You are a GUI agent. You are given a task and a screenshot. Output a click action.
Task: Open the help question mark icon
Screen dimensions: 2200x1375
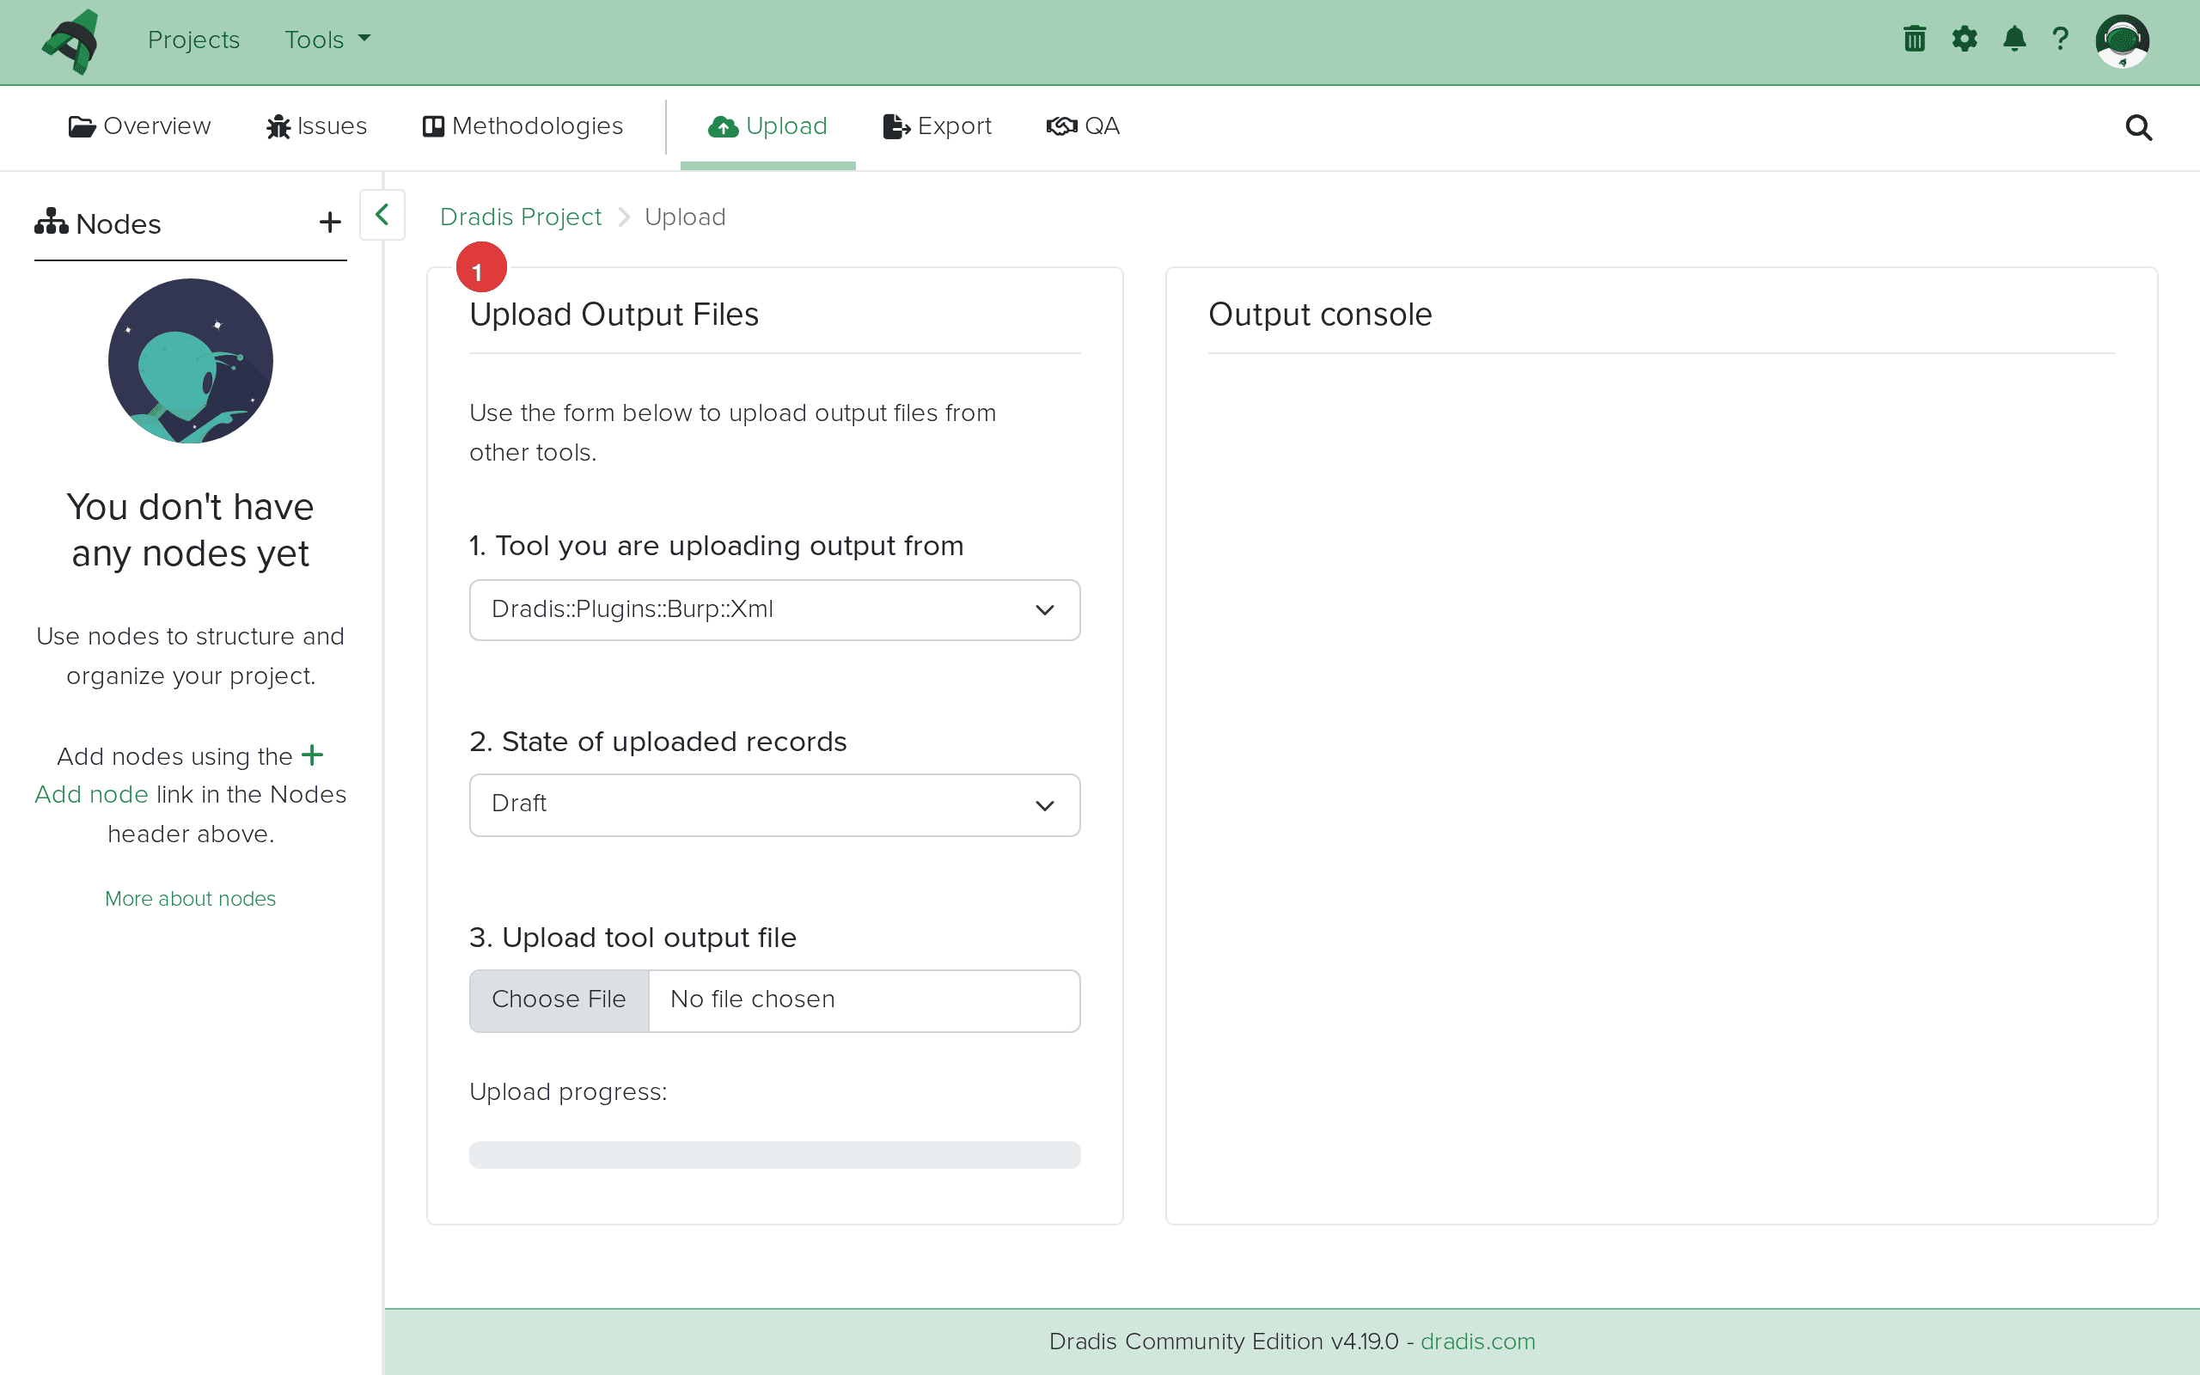2060,40
